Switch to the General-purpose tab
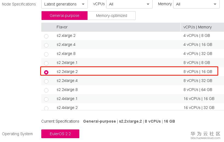 [x=65, y=16]
